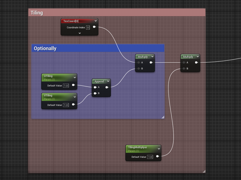
Task: Click the TilingMultiplyer Default Value field
Action: (150, 157)
